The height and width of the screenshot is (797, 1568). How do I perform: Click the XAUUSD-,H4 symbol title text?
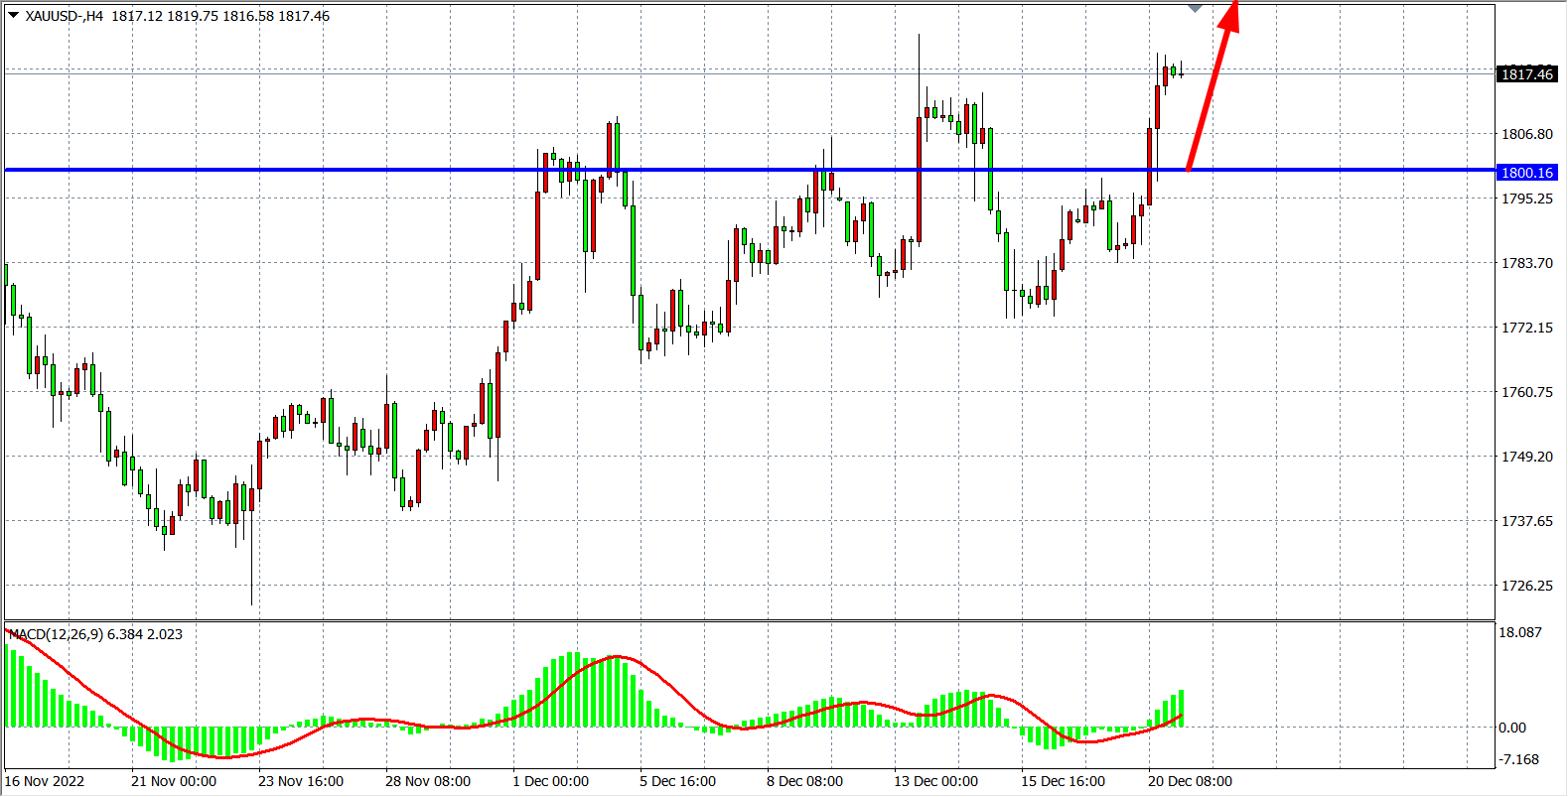point(65,16)
